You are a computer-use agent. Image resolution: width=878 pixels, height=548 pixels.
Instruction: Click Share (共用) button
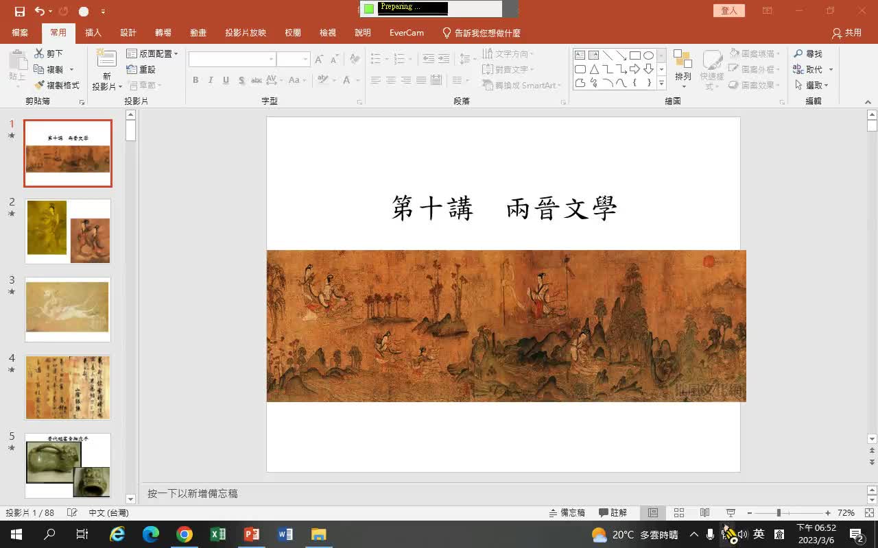point(846,32)
